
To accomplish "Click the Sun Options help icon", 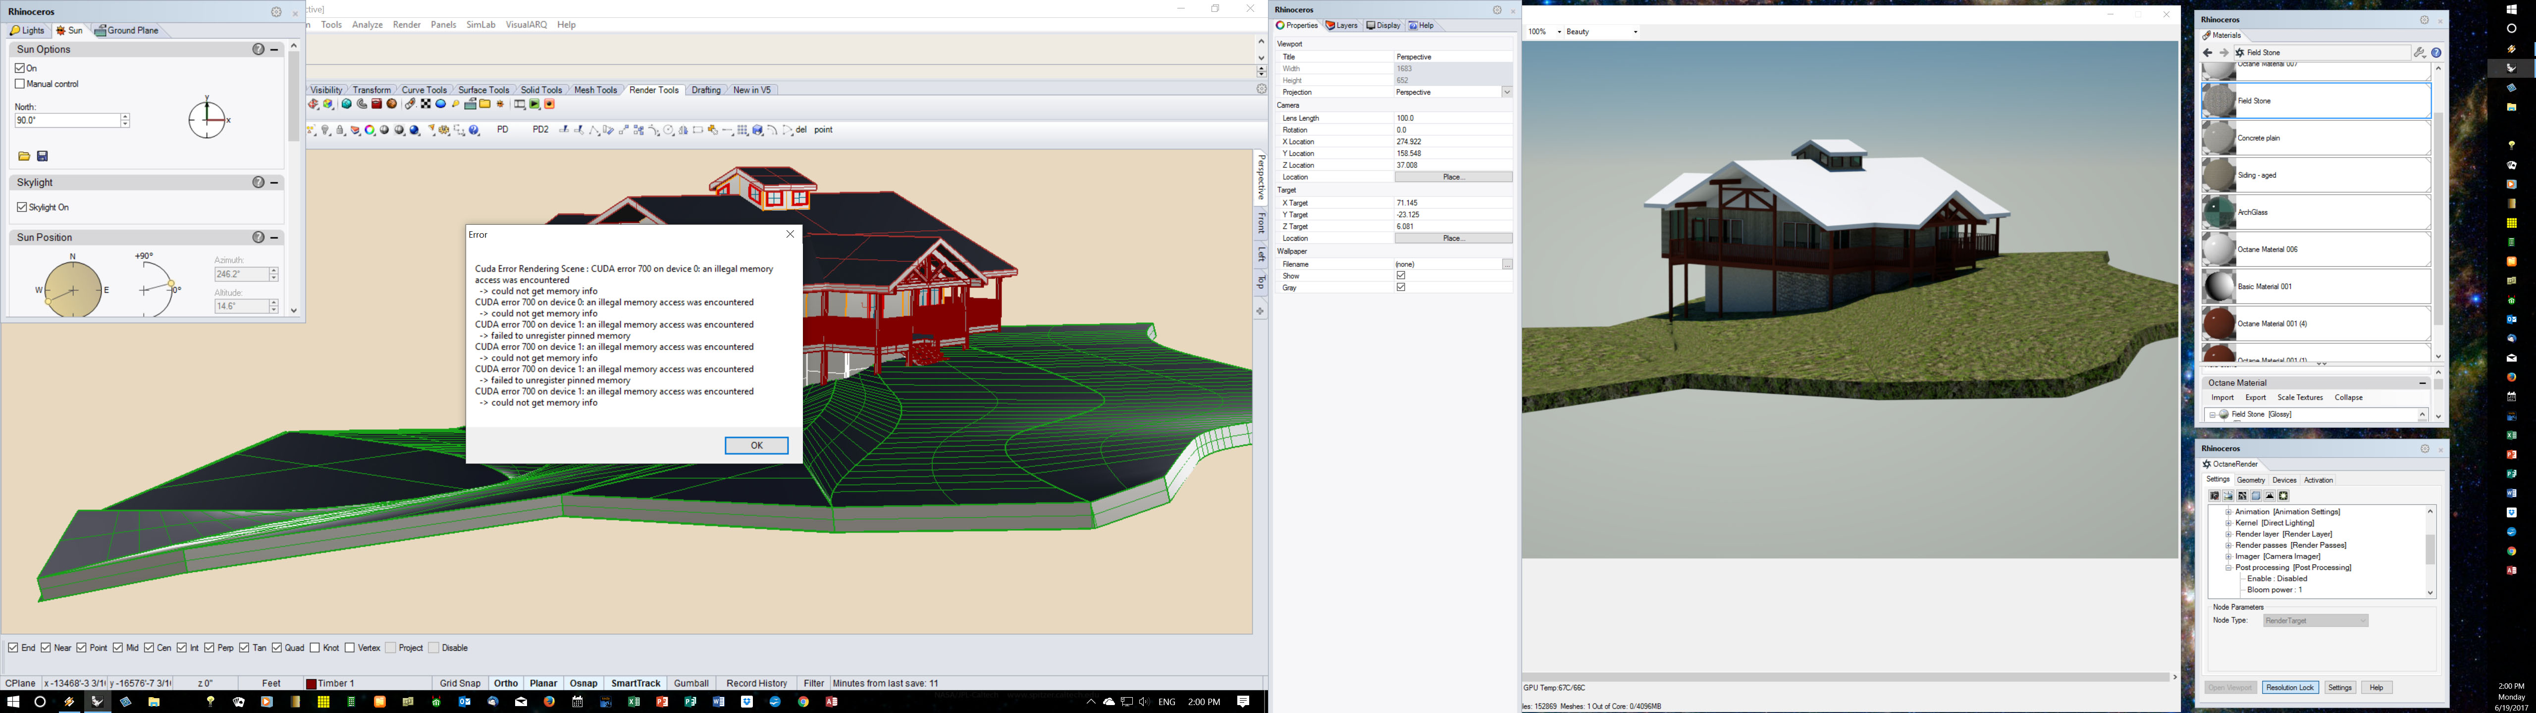I will [258, 49].
